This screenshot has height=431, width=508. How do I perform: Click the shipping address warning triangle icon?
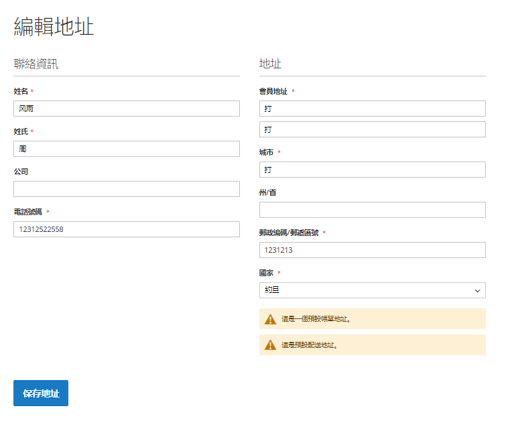270,345
